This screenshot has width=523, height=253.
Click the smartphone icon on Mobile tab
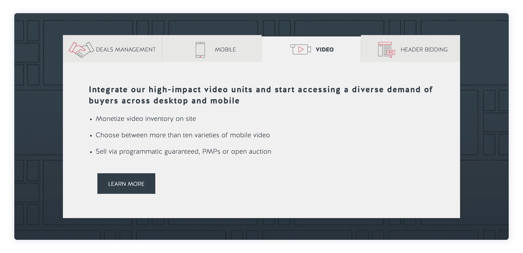200,50
